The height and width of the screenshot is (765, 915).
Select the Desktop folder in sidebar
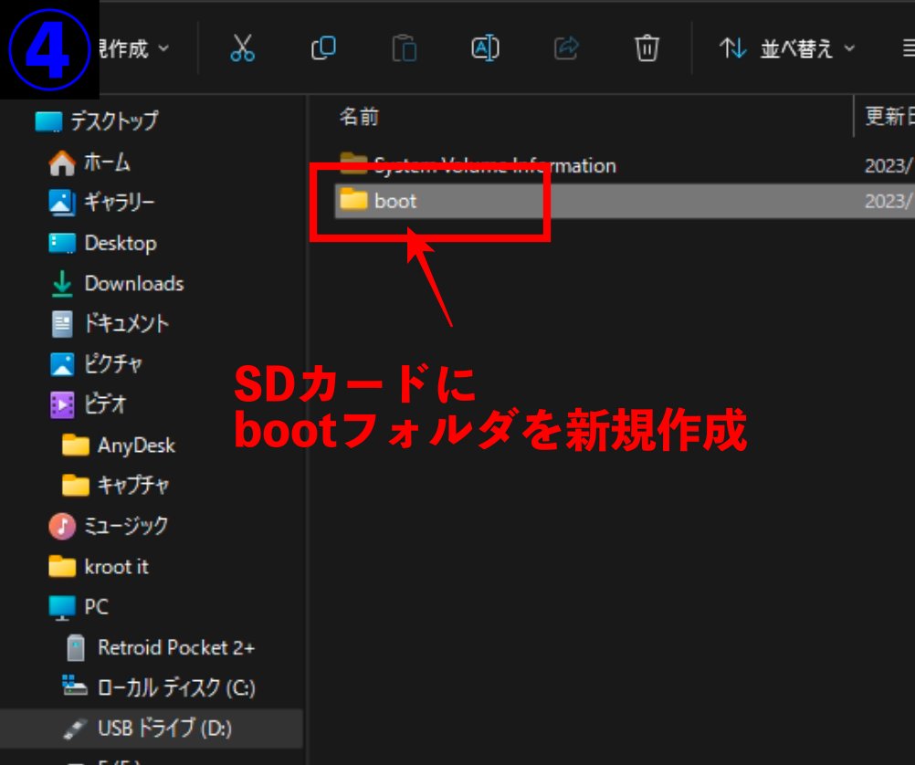click(102, 243)
